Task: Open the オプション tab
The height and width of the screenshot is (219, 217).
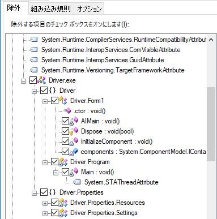Action: 89,8
